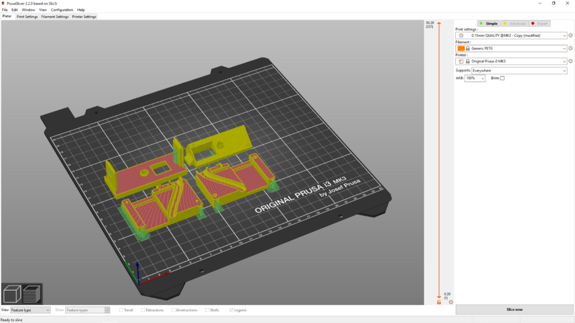Click the PrusaSlicer logo in title bar
The height and width of the screenshot is (323, 575).
(3, 3)
